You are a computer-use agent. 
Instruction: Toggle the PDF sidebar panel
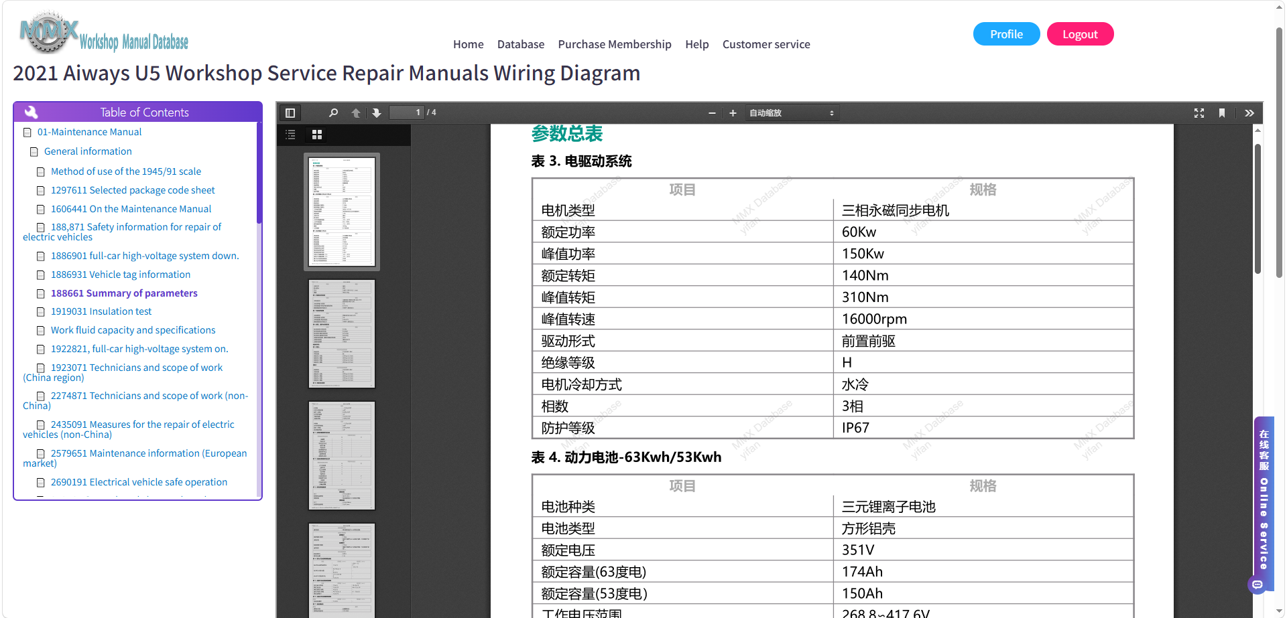coord(290,113)
